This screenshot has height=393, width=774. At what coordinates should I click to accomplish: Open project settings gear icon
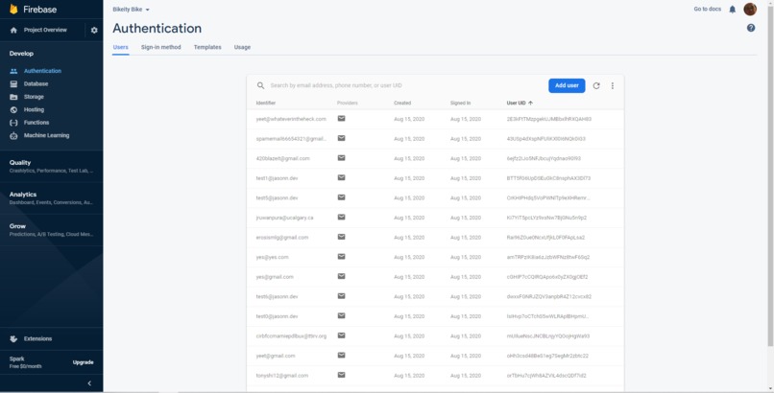tap(94, 30)
